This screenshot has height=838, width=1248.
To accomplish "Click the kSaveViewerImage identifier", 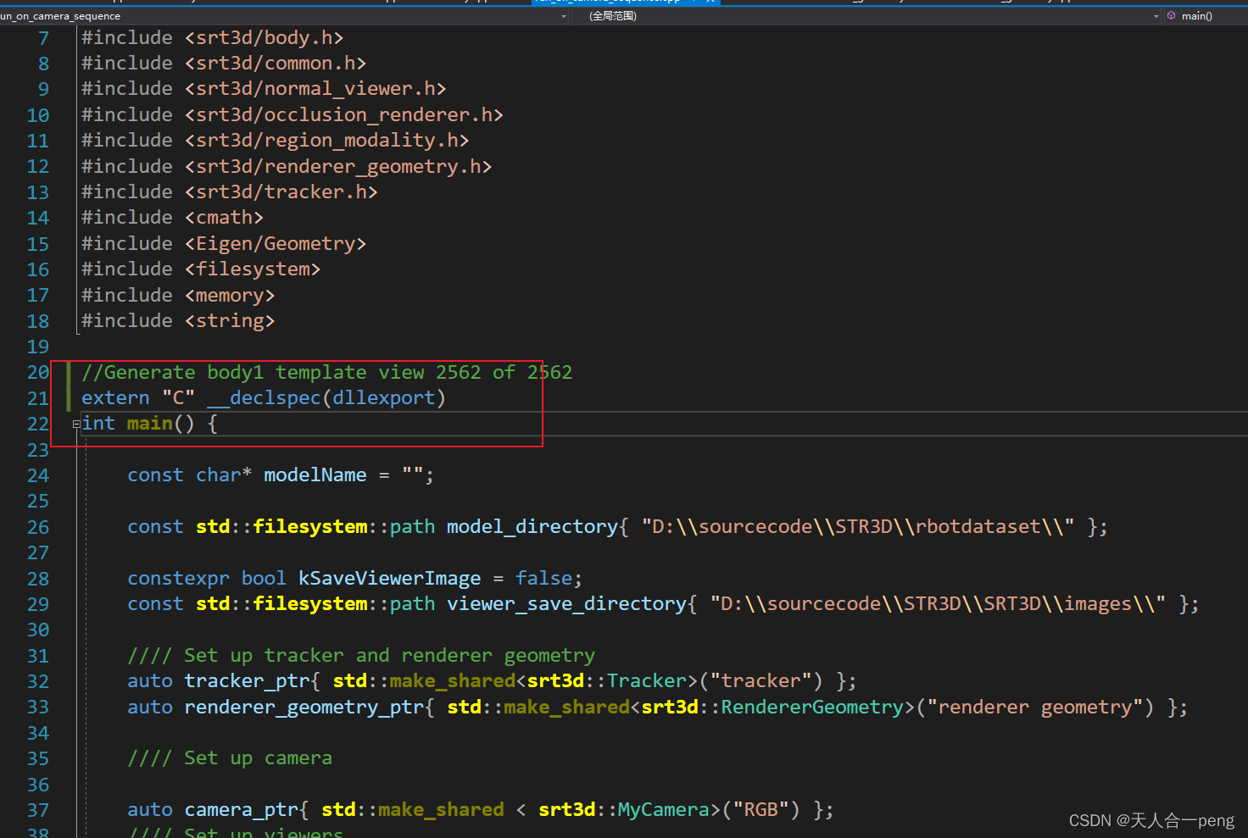I will click(x=389, y=578).
